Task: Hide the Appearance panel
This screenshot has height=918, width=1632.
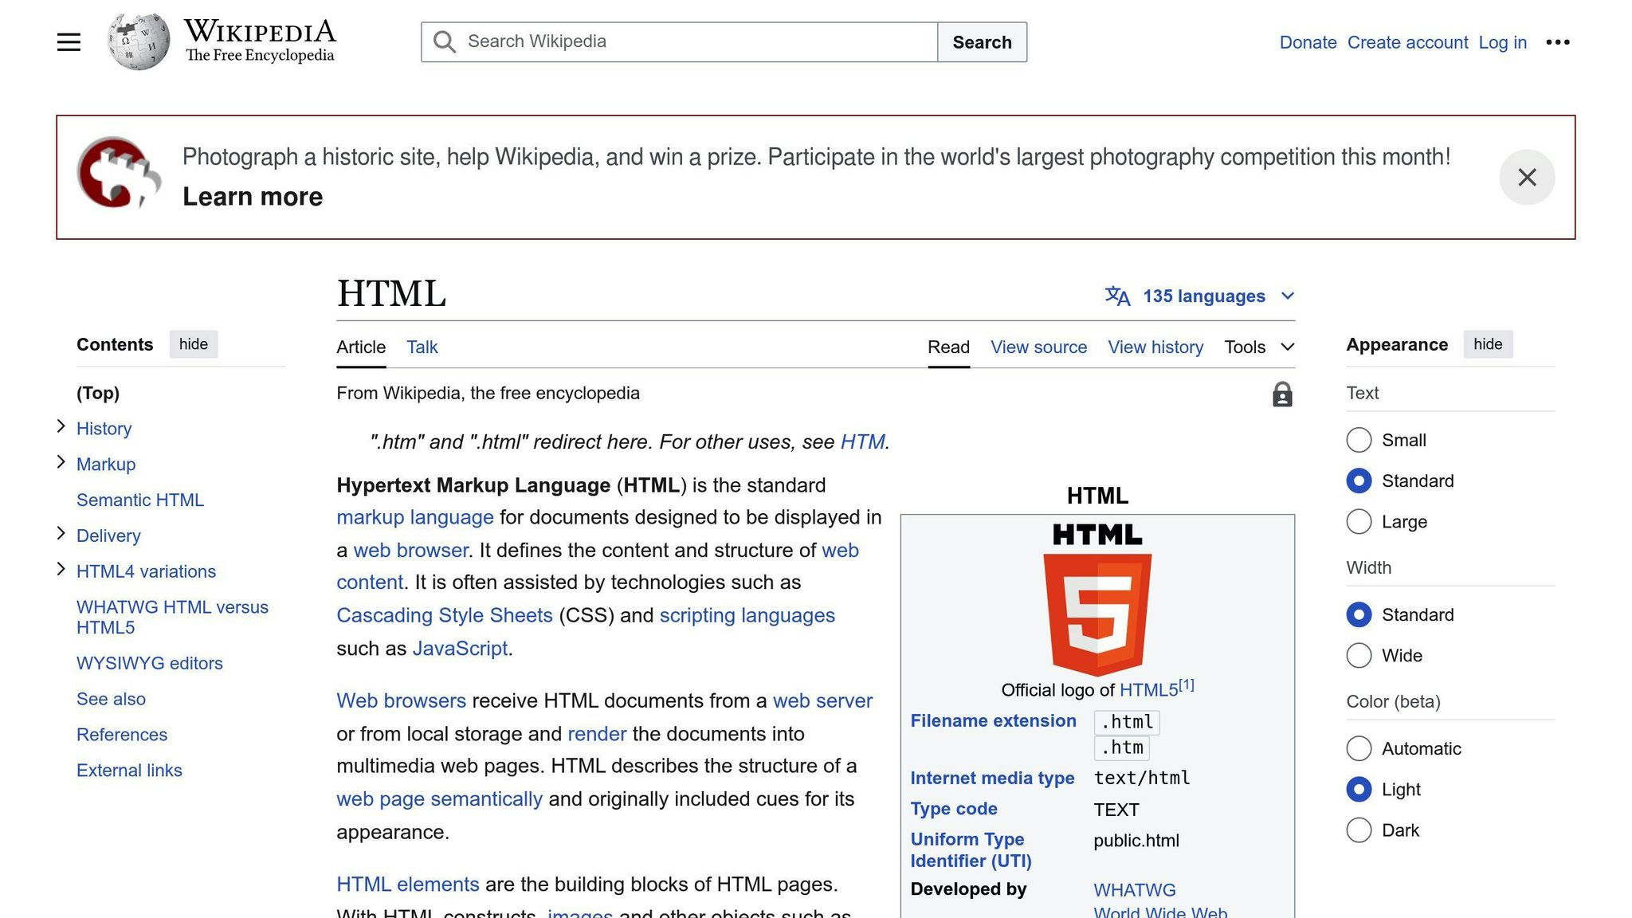Action: click(1488, 344)
